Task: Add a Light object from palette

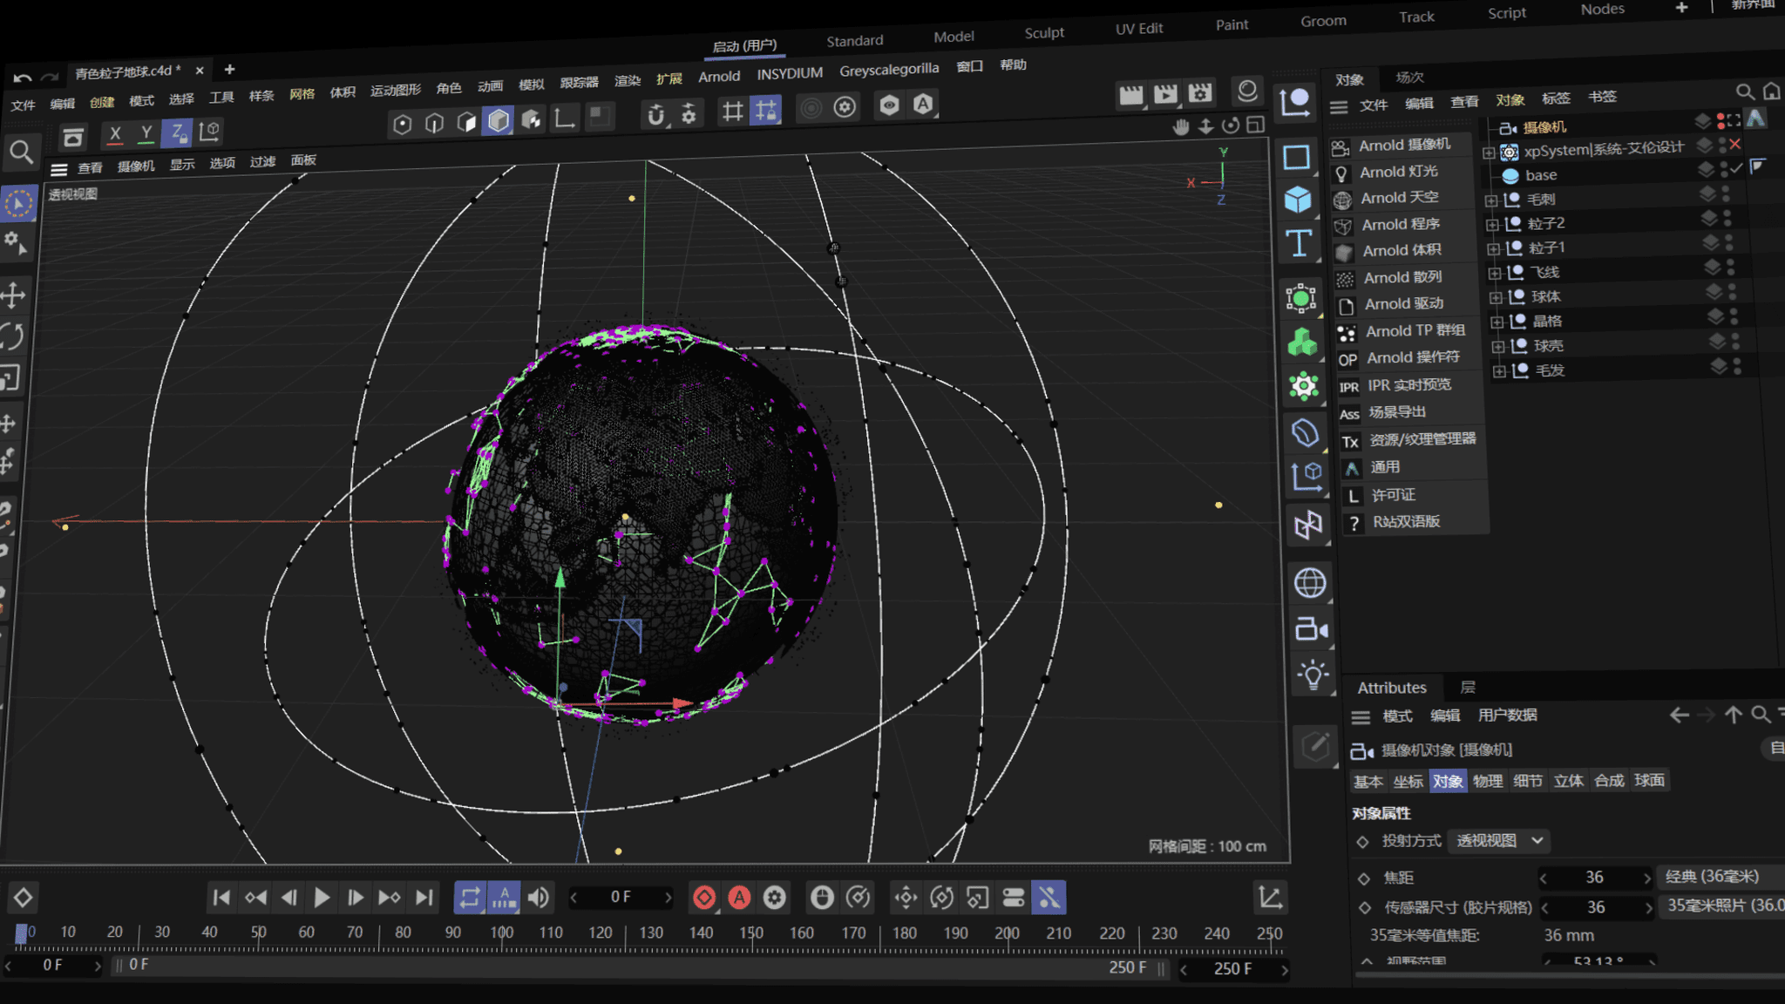Action: click(x=1312, y=675)
